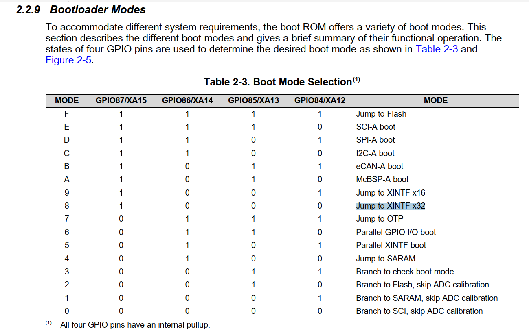Click the Branch to check boot mode entry
This screenshot has width=529, height=333.
pos(405,272)
